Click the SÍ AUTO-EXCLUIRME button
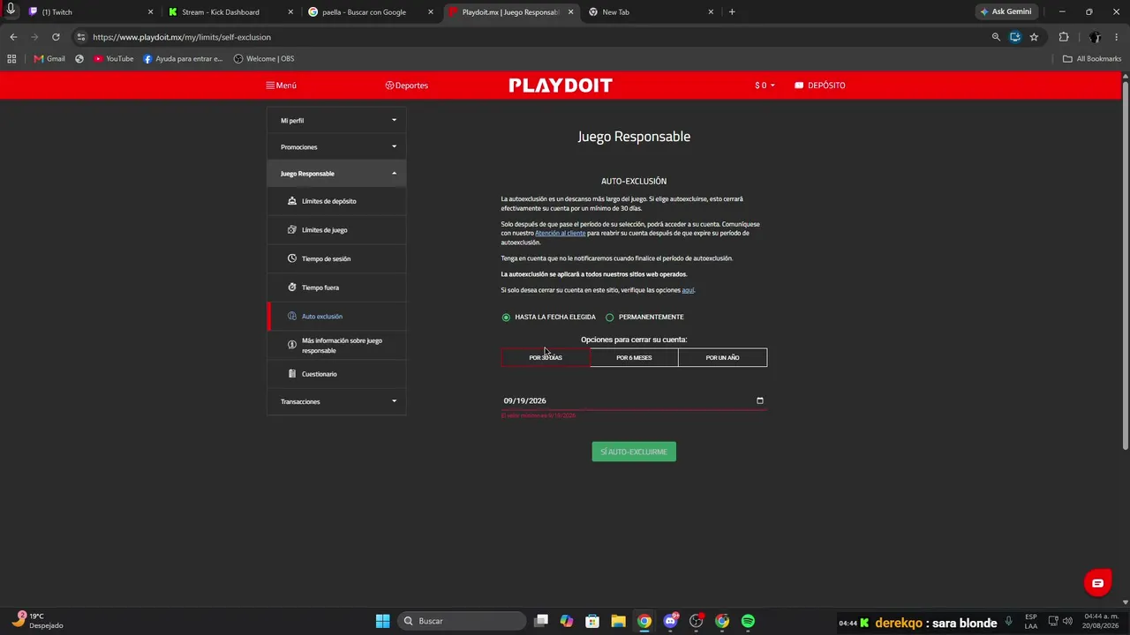The width and height of the screenshot is (1130, 635). (x=634, y=452)
